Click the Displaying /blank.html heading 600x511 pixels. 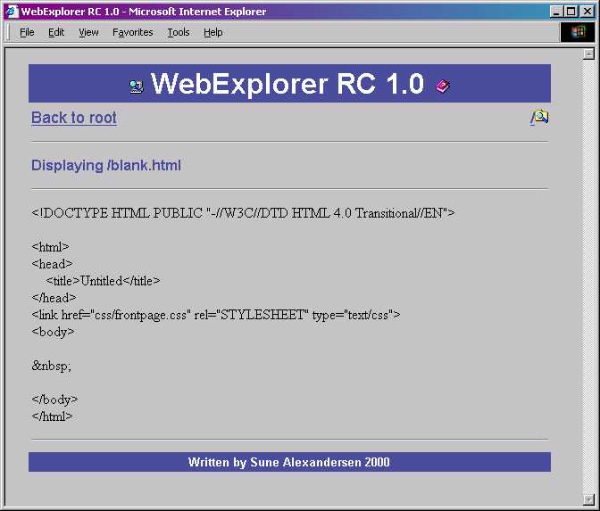coord(106,166)
